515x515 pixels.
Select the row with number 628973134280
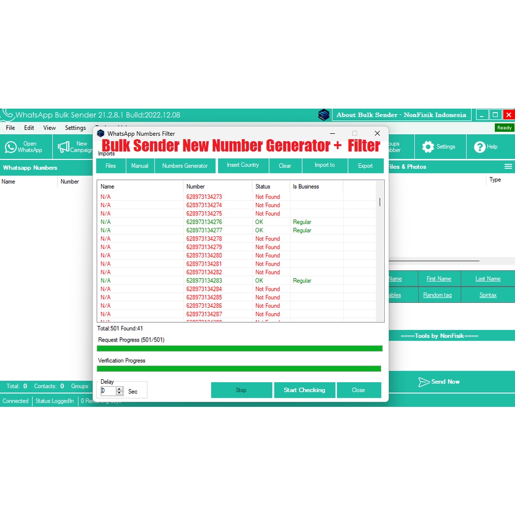(x=237, y=255)
